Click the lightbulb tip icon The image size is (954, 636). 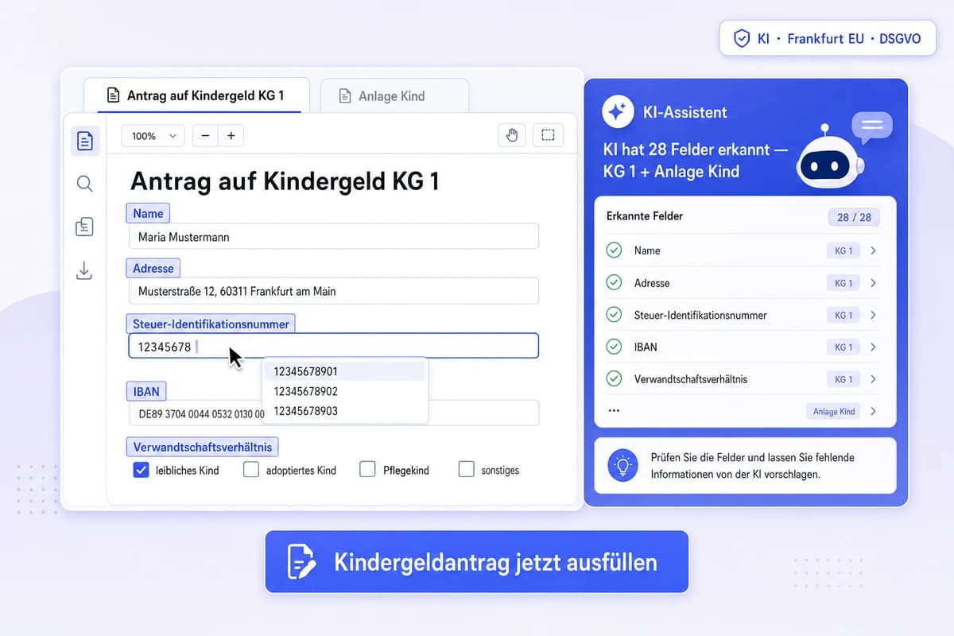coord(623,465)
